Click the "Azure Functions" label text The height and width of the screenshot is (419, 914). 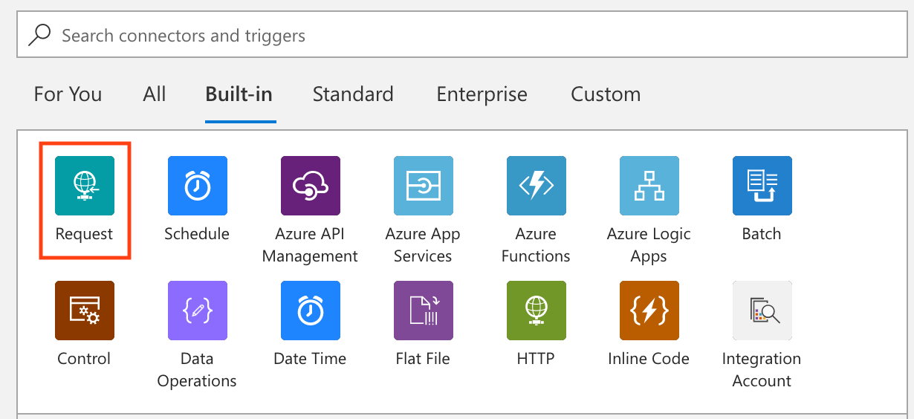536,245
